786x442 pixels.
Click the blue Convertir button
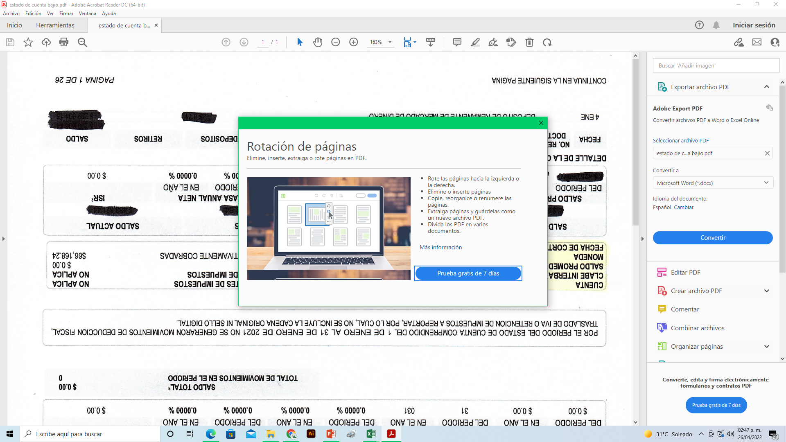(713, 238)
